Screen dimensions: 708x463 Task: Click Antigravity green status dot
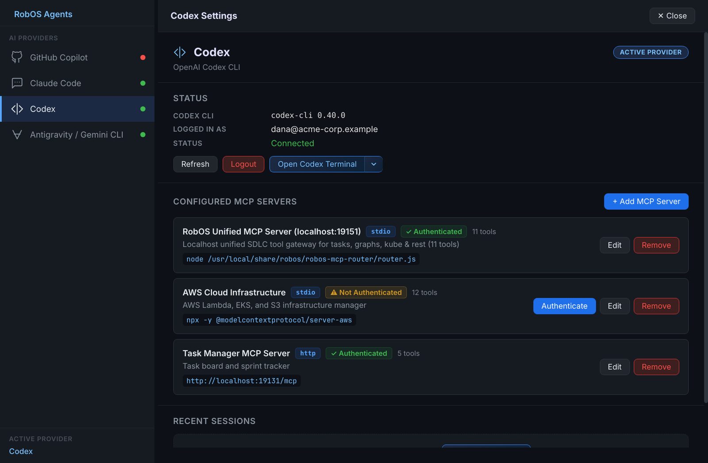[x=143, y=134]
